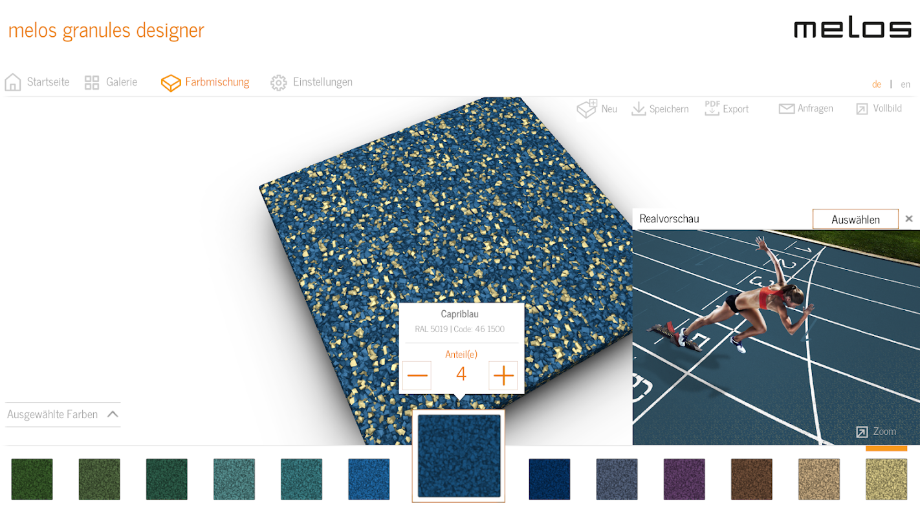This screenshot has width=920, height=517.
Task: Increase Capriblau share with plus button
Action: pos(503,375)
